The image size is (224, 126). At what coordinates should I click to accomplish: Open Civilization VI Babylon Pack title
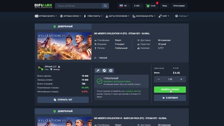[x=130, y=118]
